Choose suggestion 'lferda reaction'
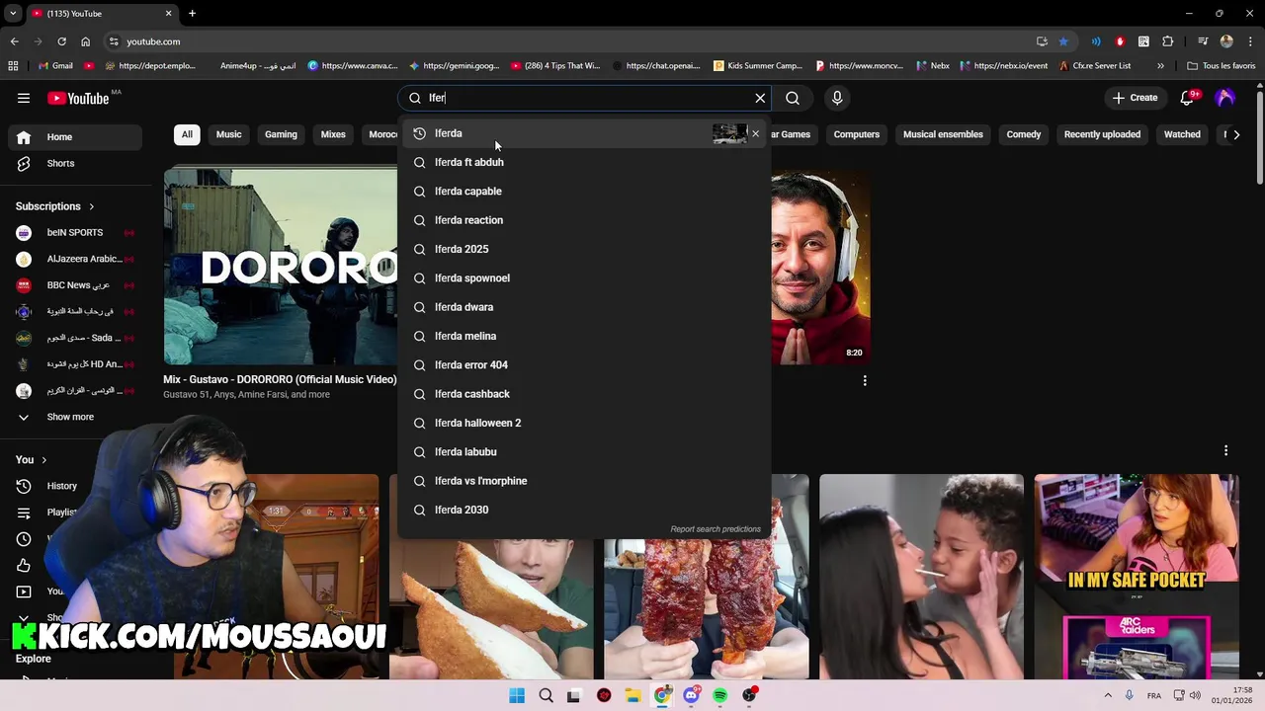The width and height of the screenshot is (1265, 711). coord(584,220)
